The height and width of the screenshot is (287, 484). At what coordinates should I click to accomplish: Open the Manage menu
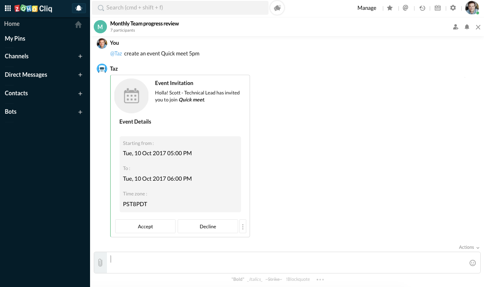tap(367, 8)
